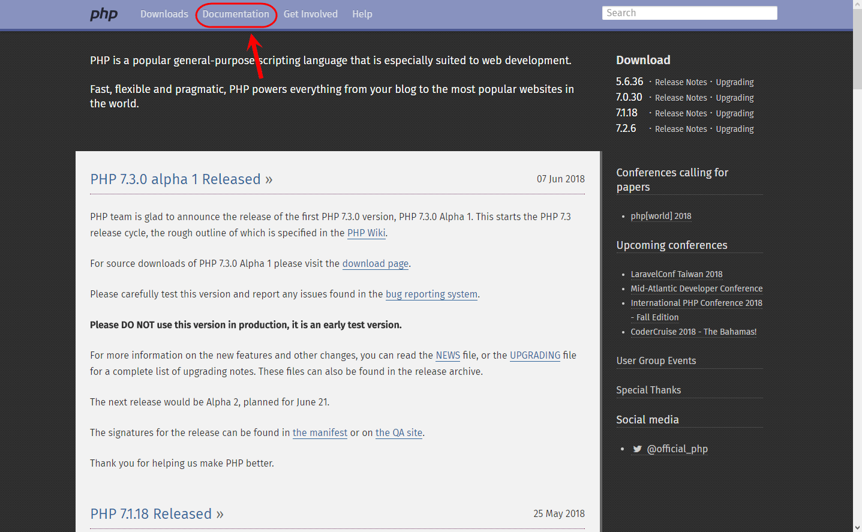Open LaravelConf Taiwan 2018 link
Image resolution: width=862 pixels, height=532 pixels.
click(677, 274)
